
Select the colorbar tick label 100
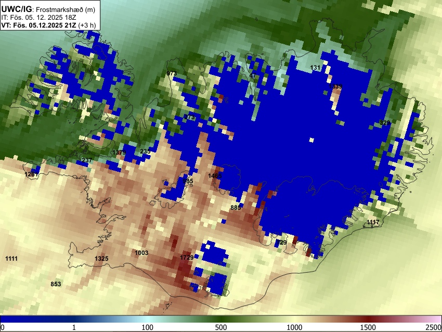click(x=148, y=327)
